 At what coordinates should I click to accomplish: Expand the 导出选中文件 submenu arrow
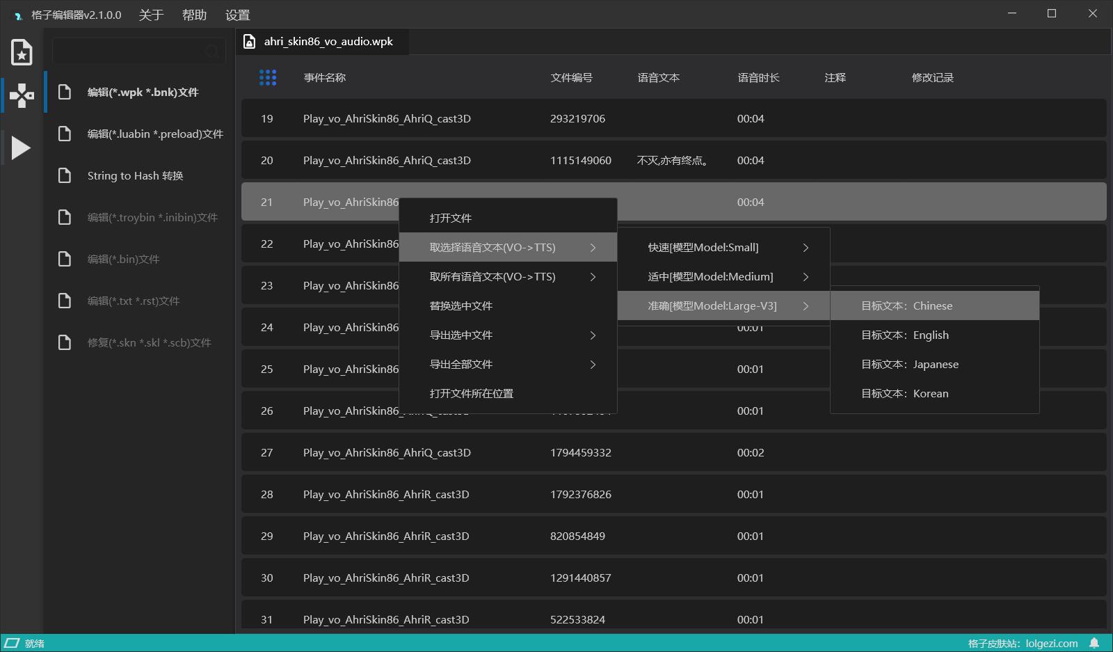(x=593, y=335)
